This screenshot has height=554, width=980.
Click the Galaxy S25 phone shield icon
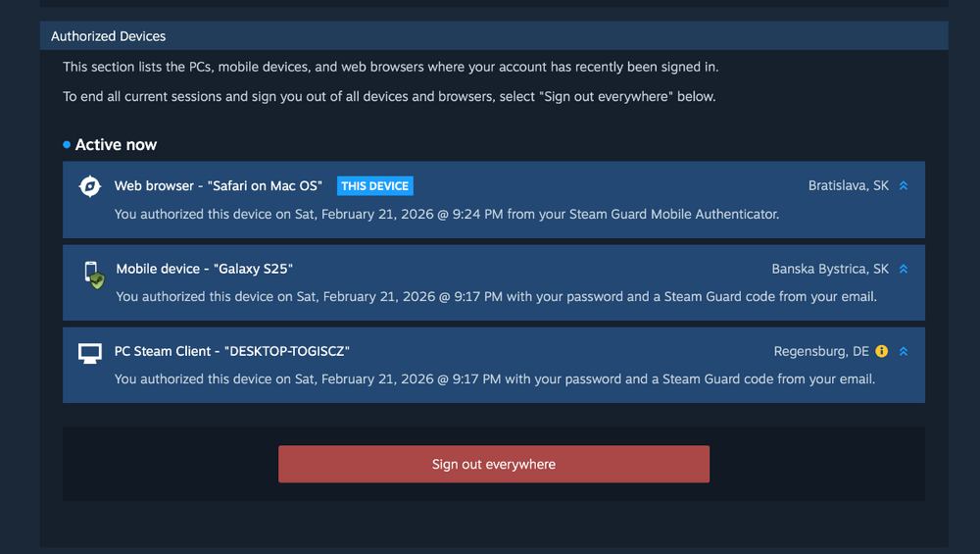coord(92,274)
